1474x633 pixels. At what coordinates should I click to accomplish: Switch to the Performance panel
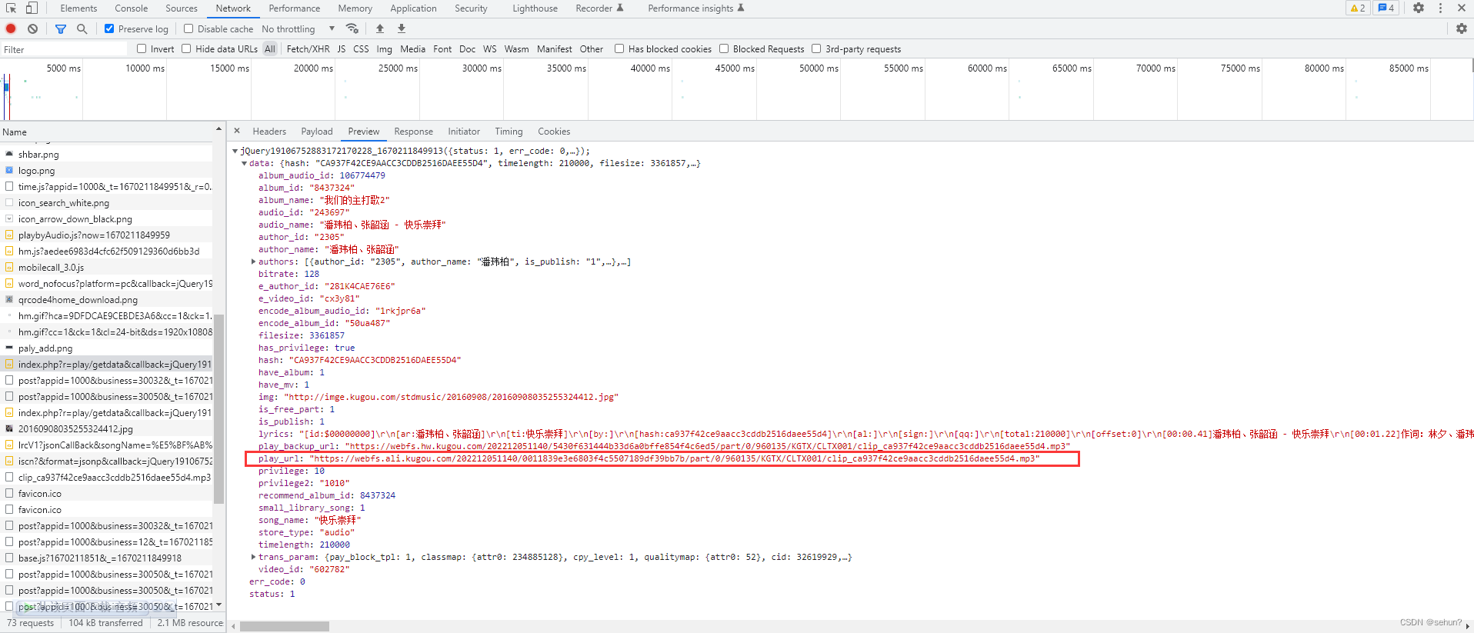click(295, 8)
